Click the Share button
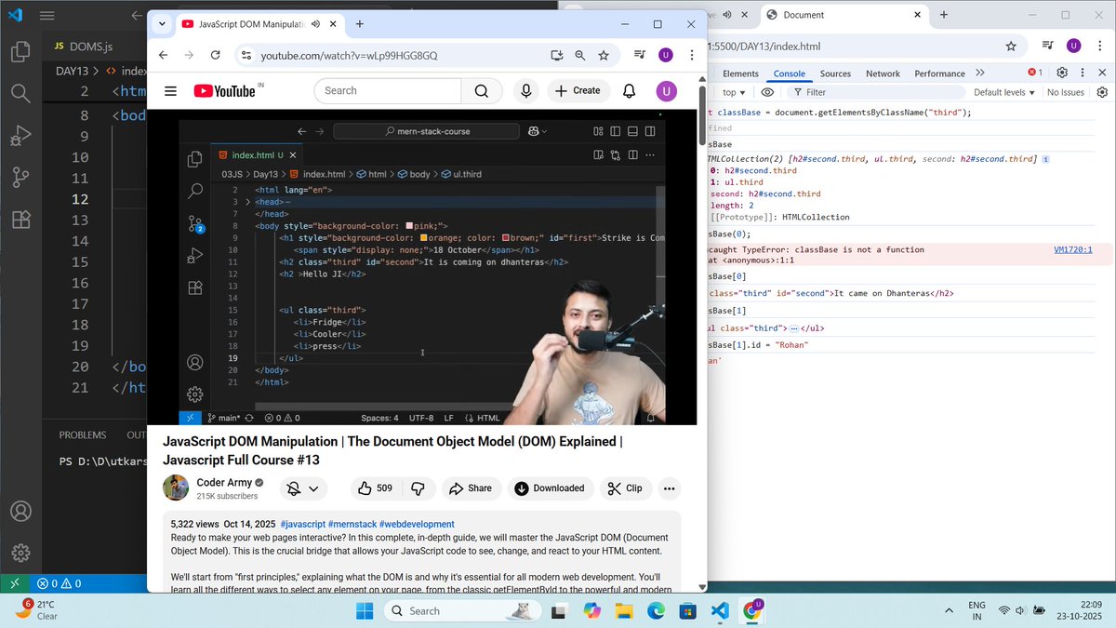 pos(470,488)
